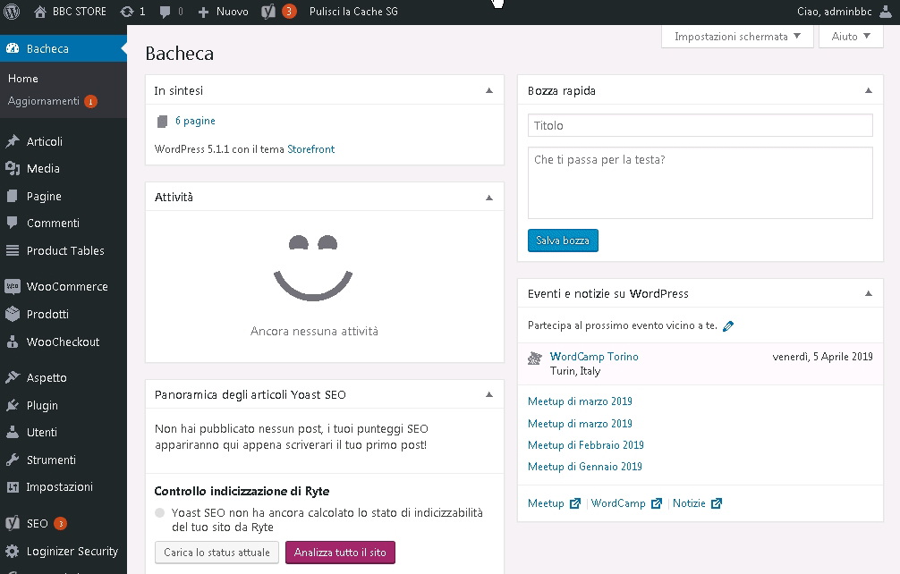The height and width of the screenshot is (574, 900).
Task: Collapse the In sintesi panel
Action: click(489, 90)
